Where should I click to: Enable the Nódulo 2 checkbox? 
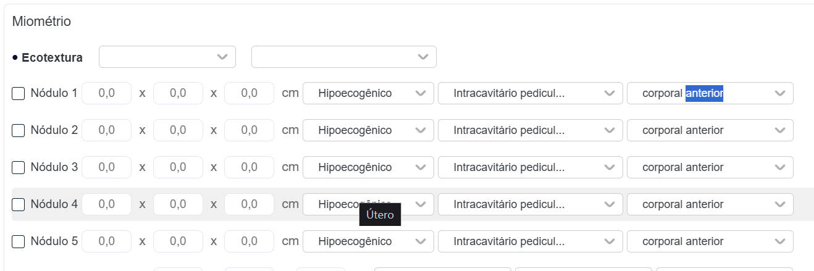19,131
